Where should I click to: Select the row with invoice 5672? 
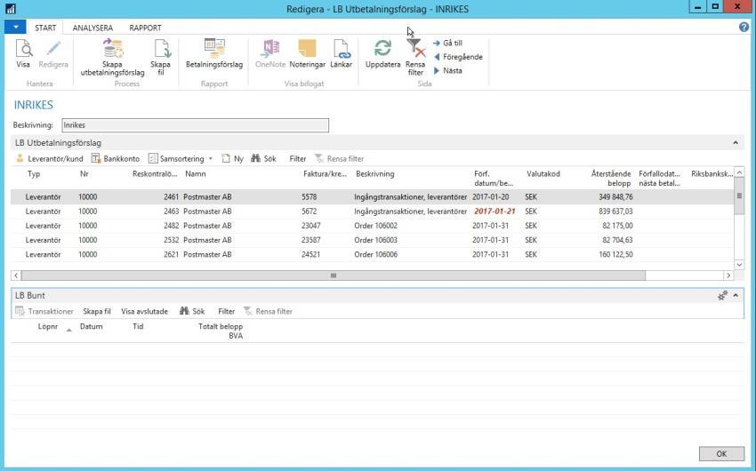tap(372, 212)
